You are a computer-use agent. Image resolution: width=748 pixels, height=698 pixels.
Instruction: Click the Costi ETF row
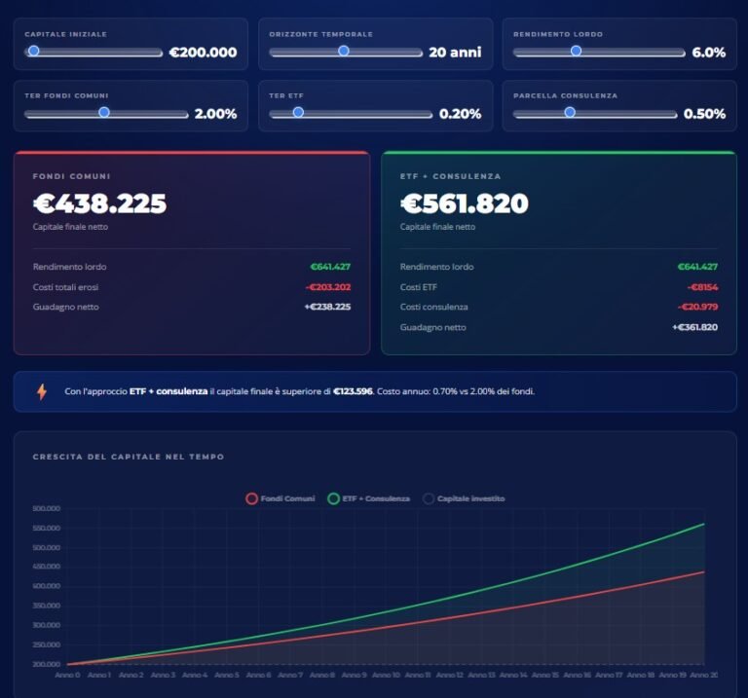(559, 287)
